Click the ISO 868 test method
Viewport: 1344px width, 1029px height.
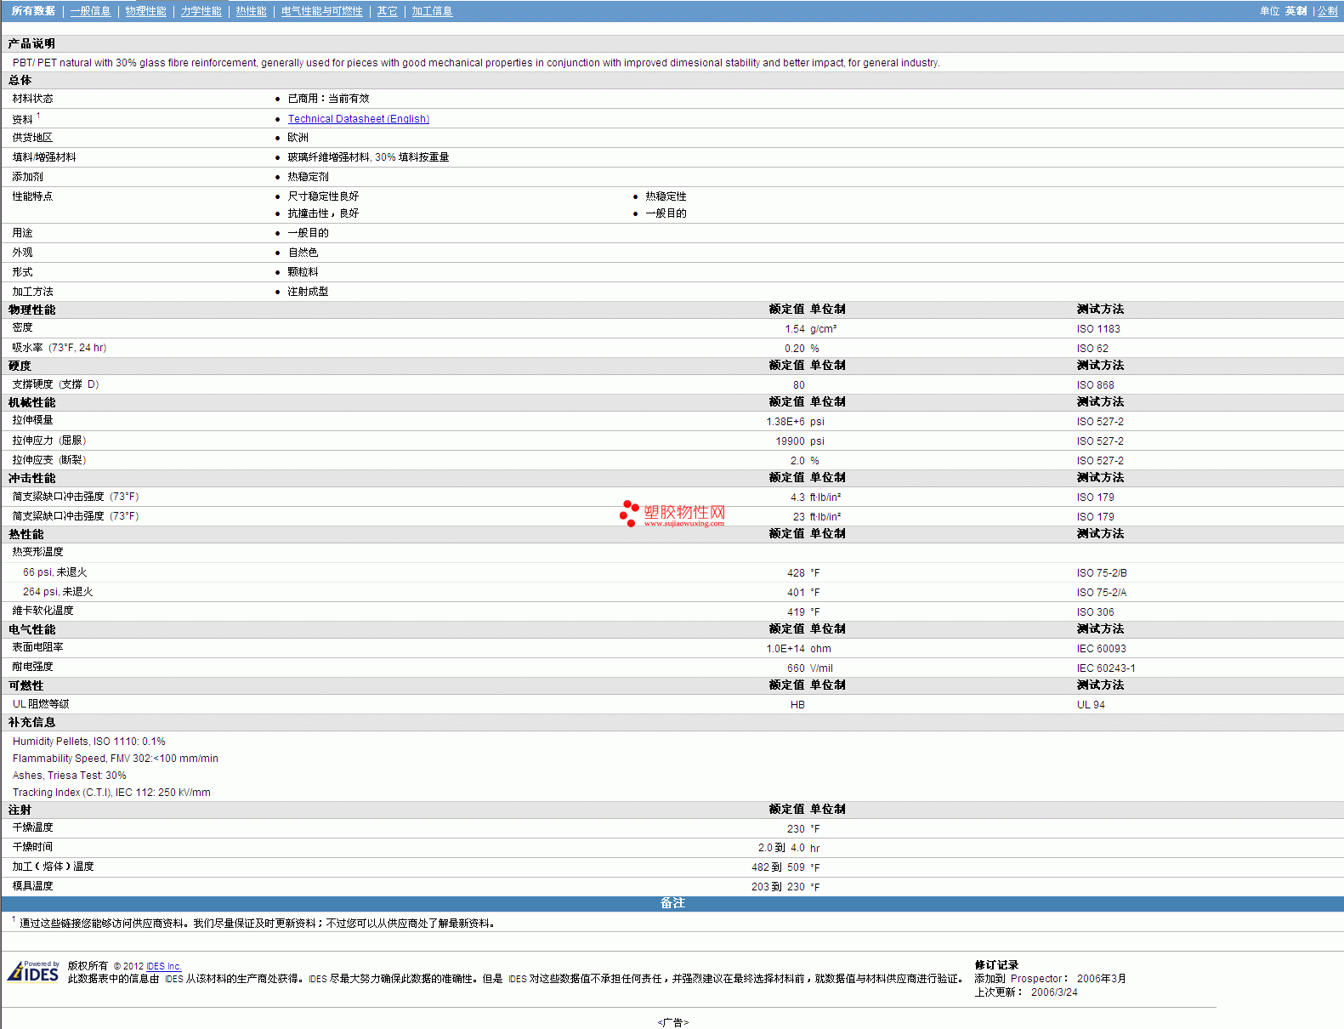1095,385
